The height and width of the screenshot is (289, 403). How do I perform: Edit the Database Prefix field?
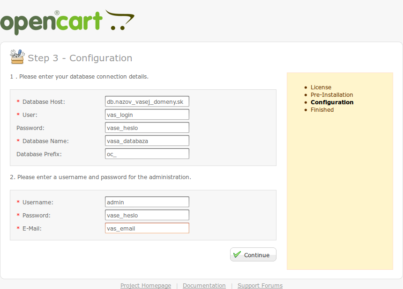click(x=147, y=153)
